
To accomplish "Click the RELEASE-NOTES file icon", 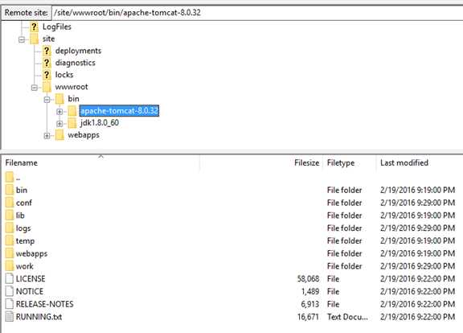I will 10,304.
